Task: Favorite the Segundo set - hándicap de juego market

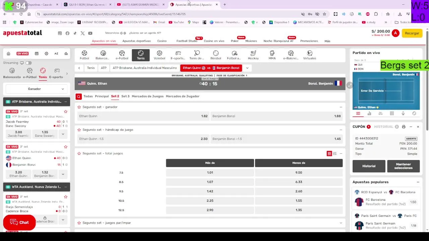Action: (79, 130)
